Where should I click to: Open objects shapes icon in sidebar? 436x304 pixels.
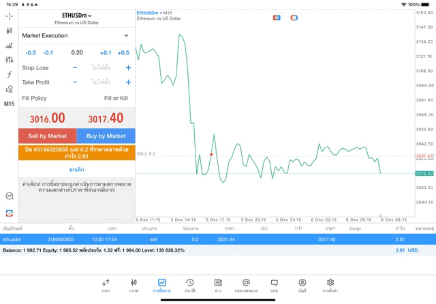point(9,89)
